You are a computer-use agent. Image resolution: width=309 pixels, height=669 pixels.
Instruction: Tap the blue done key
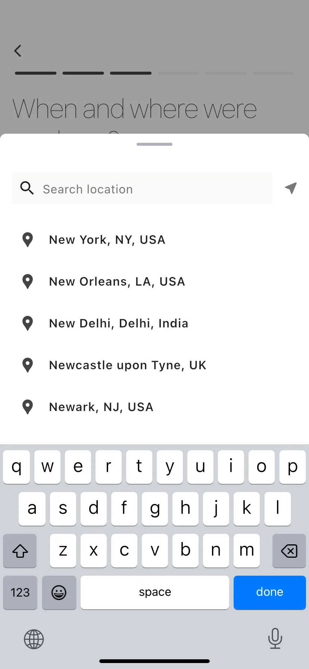tap(270, 592)
